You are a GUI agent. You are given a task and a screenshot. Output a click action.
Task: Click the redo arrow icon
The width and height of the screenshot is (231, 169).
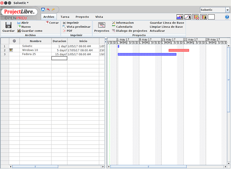click(x=53, y=10)
